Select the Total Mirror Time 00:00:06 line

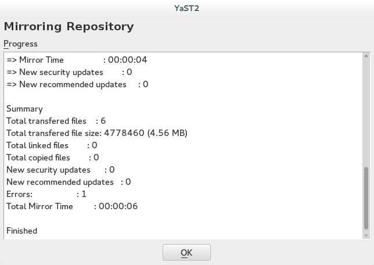[x=72, y=206]
